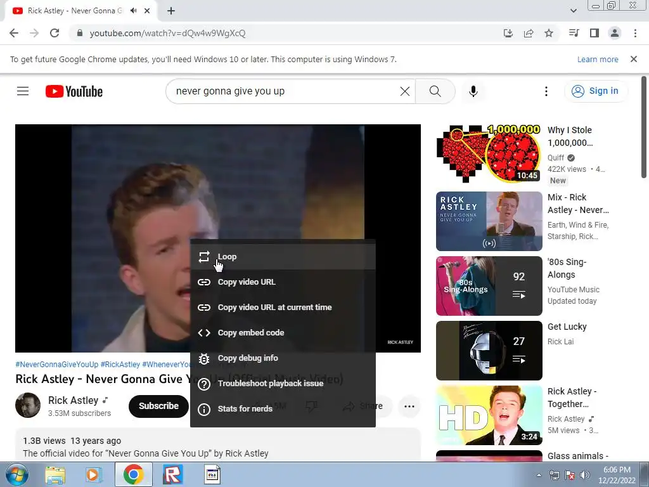Image resolution: width=649 pixels, height=487 pixels.
Task: Click the address bar URL
Action: 167,33
